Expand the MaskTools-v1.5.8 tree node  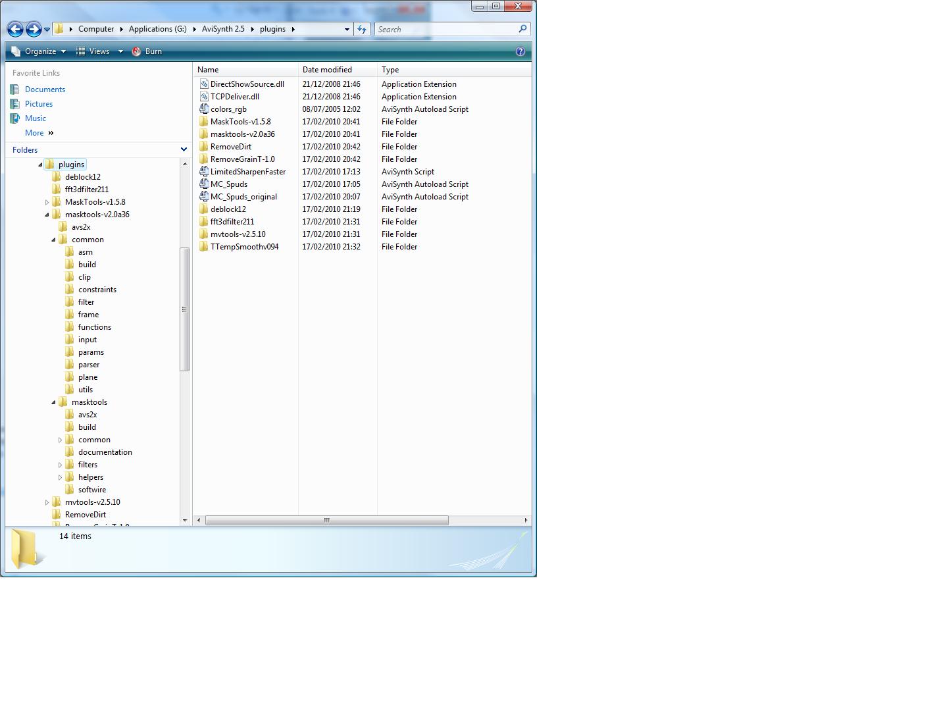(x=47, y=202)
